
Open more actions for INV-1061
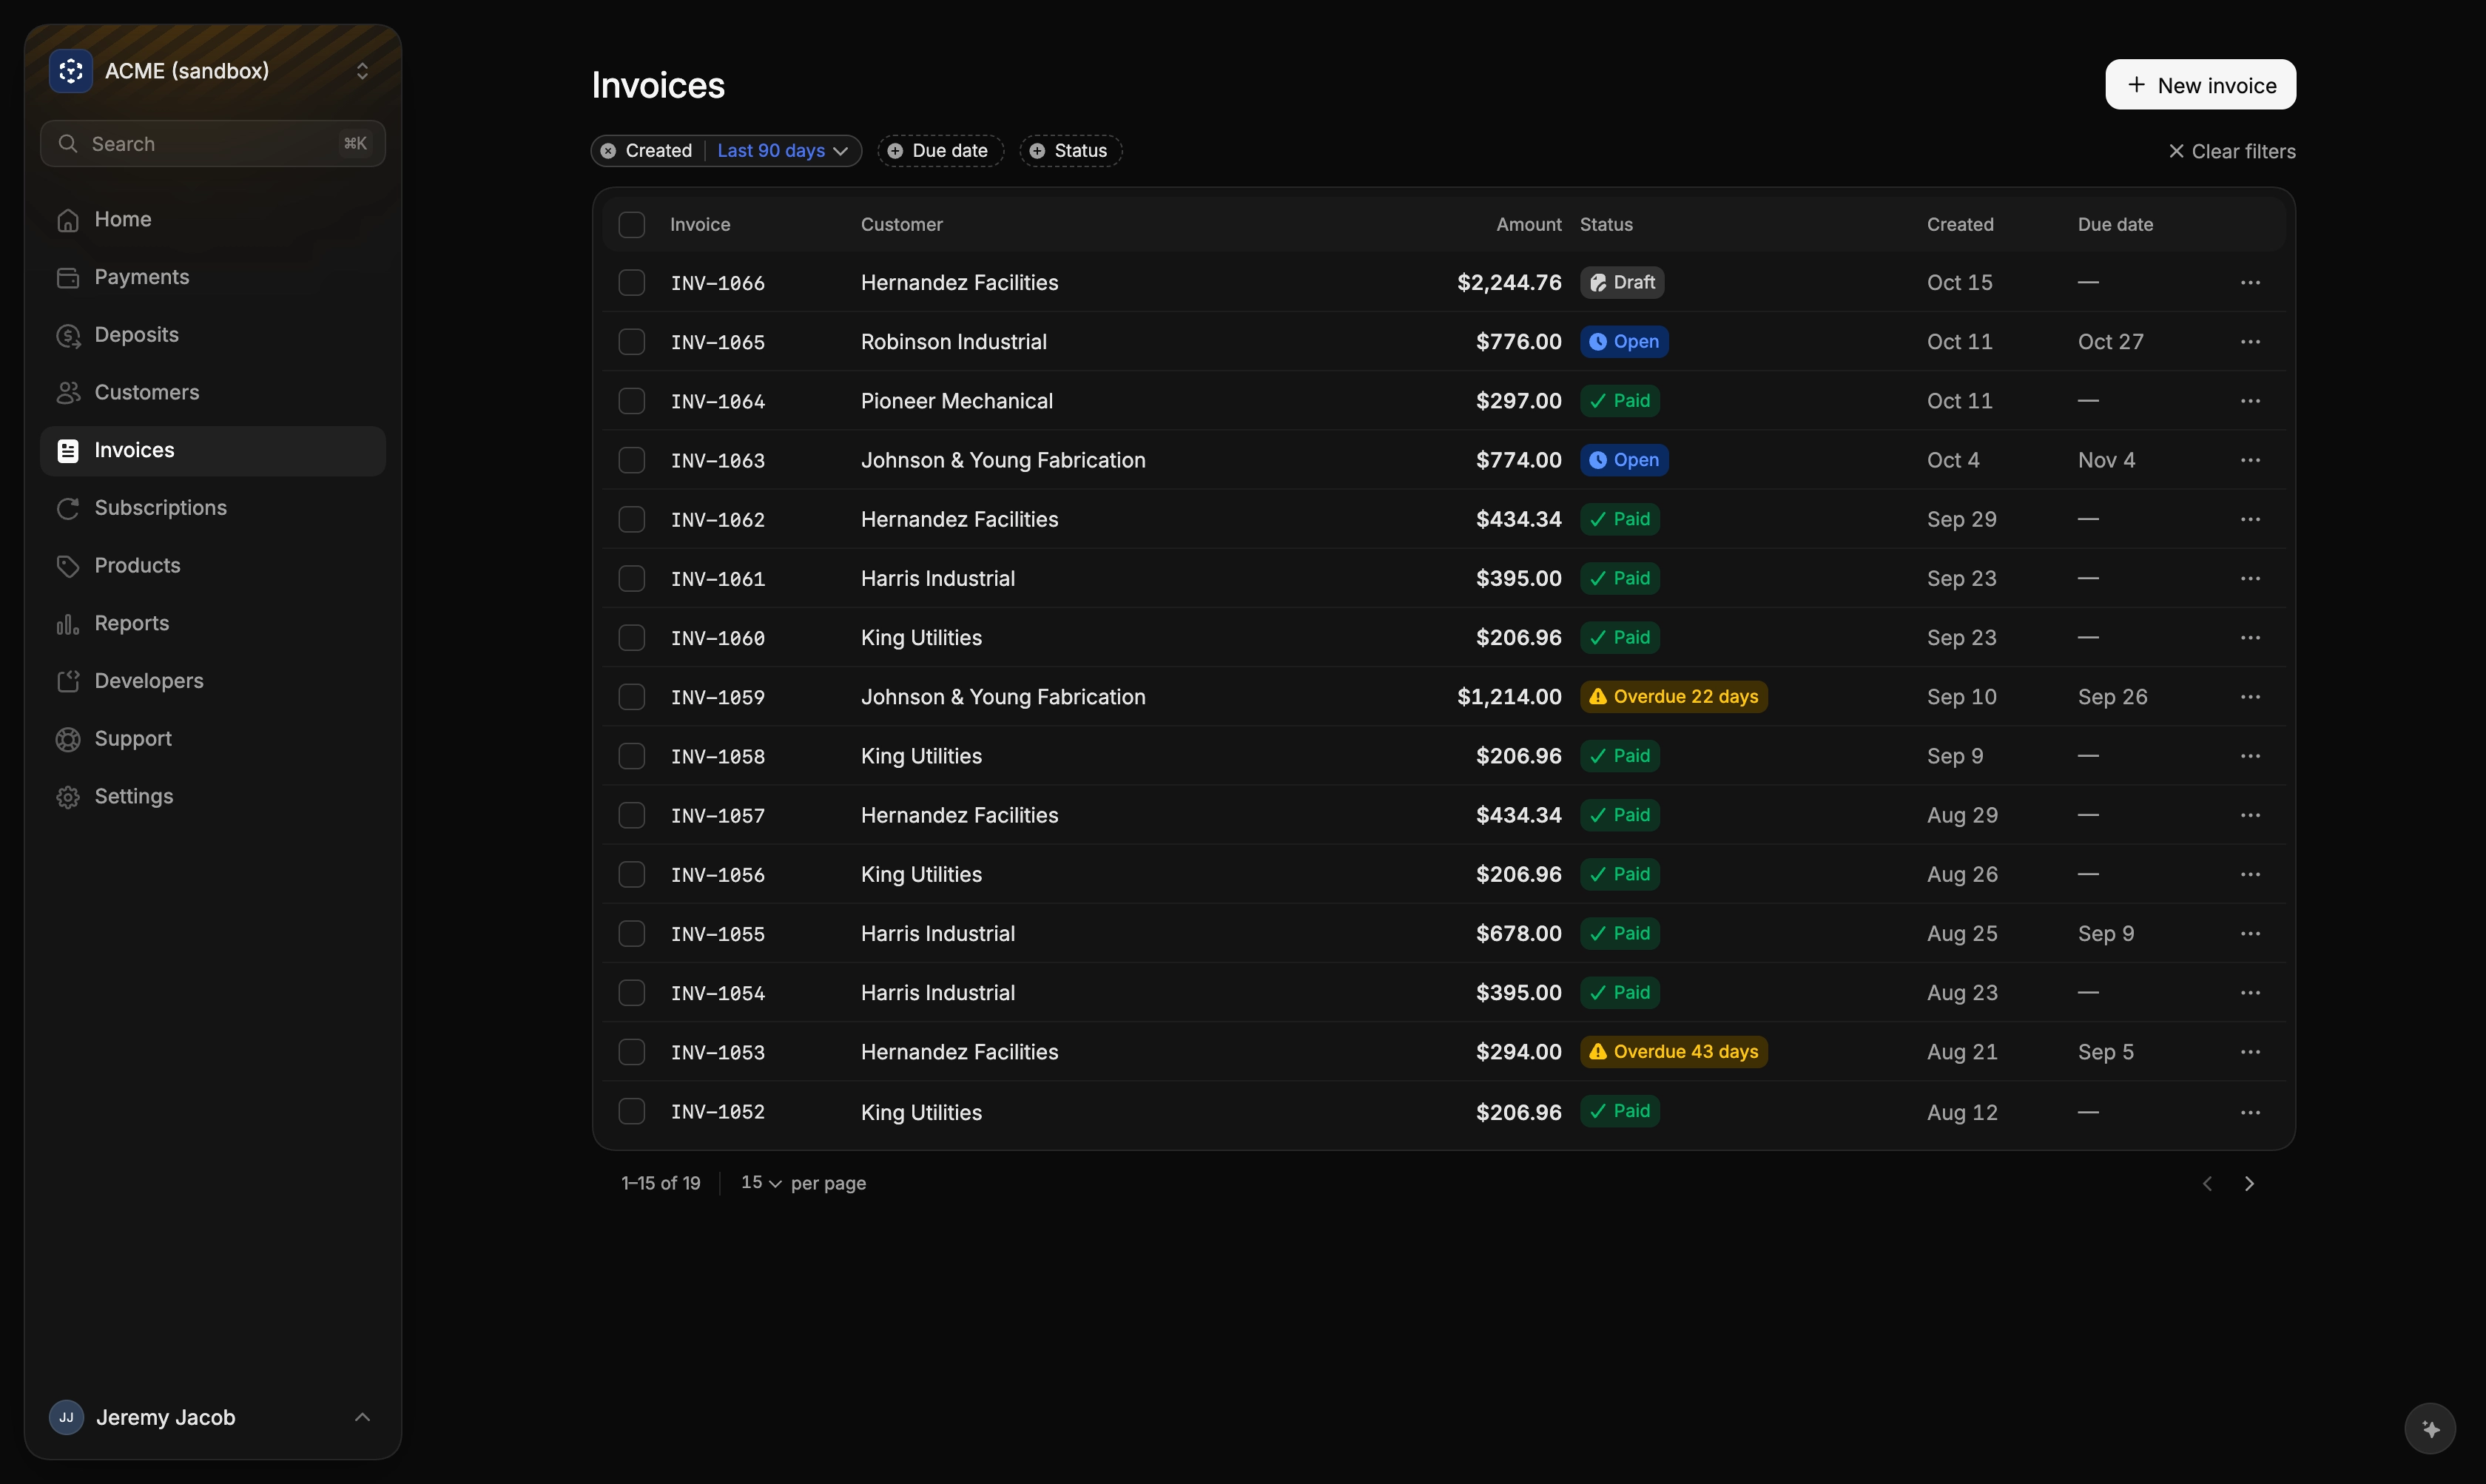click(x=2250, y=579)
